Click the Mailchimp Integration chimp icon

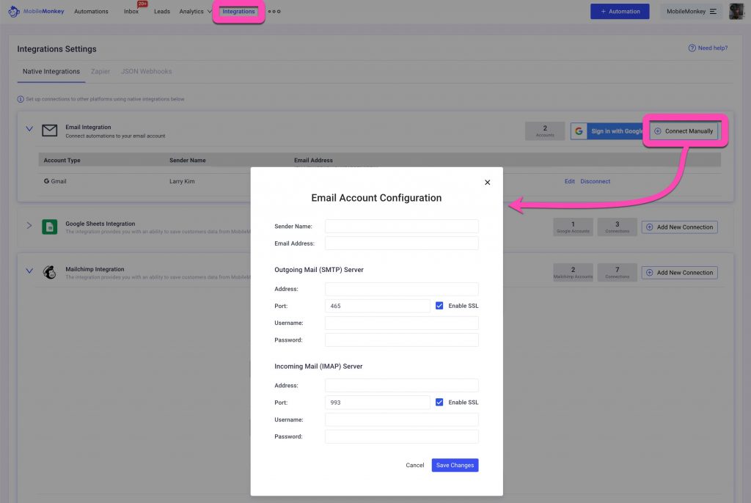49,272
